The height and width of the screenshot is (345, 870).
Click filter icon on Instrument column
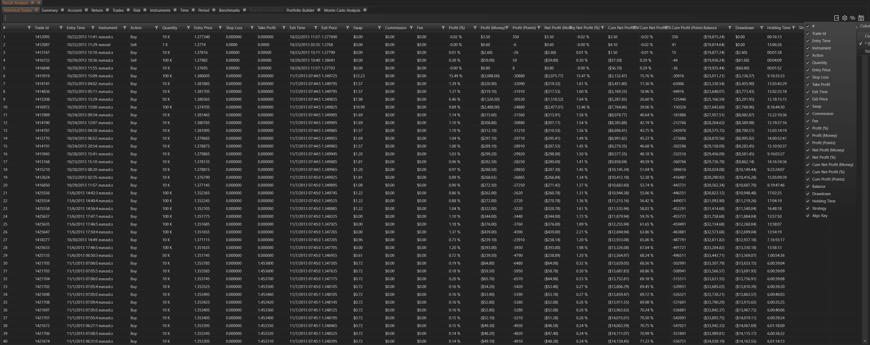pyautogui.click(x=125, y=28)
